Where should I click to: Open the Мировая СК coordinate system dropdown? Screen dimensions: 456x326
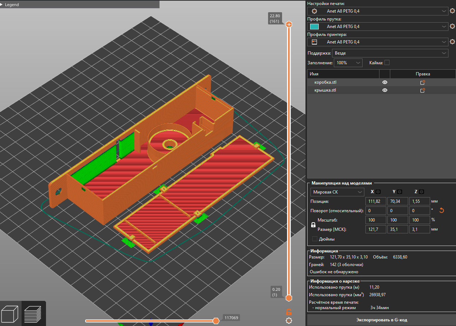(x=337, y=192)
